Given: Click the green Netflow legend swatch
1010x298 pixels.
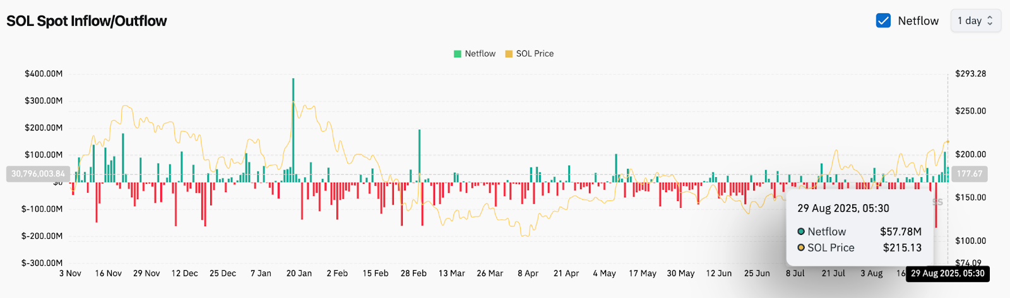Looking at the screenshot, I should [458, 54].
